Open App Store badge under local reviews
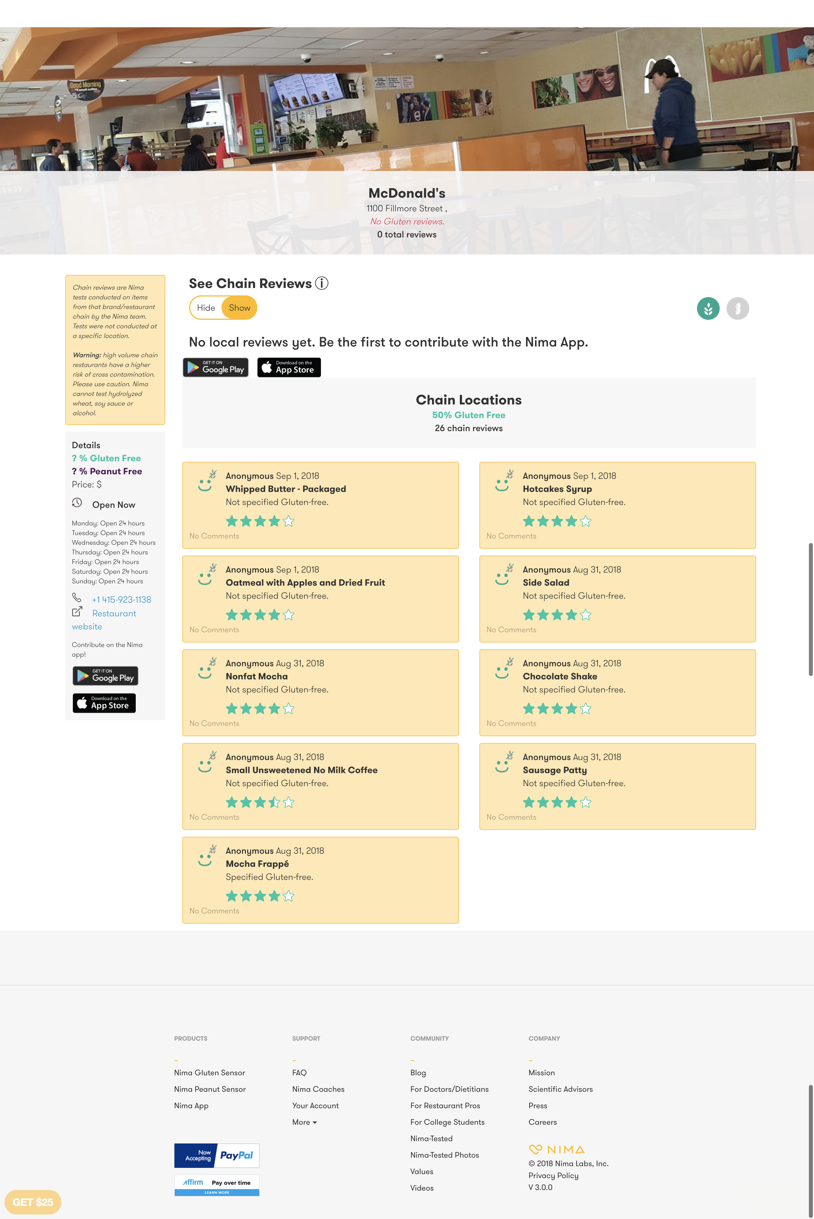The height and width of the screenshot is (1219, 814). click(x=289, y=368)
